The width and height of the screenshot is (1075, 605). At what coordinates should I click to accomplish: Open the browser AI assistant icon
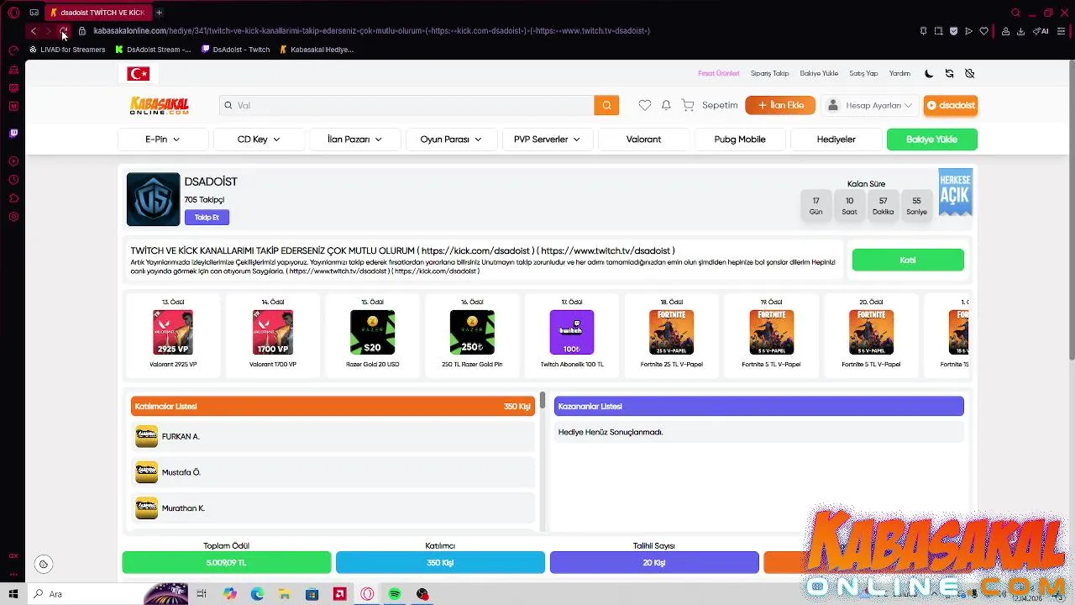(1041, 31)
